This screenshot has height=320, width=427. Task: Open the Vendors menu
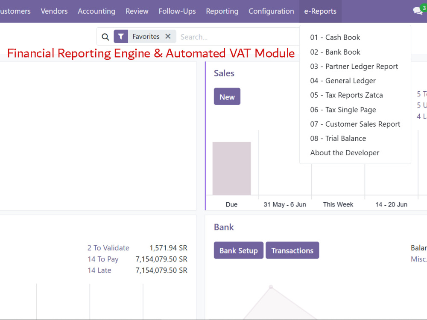point(54,11)
